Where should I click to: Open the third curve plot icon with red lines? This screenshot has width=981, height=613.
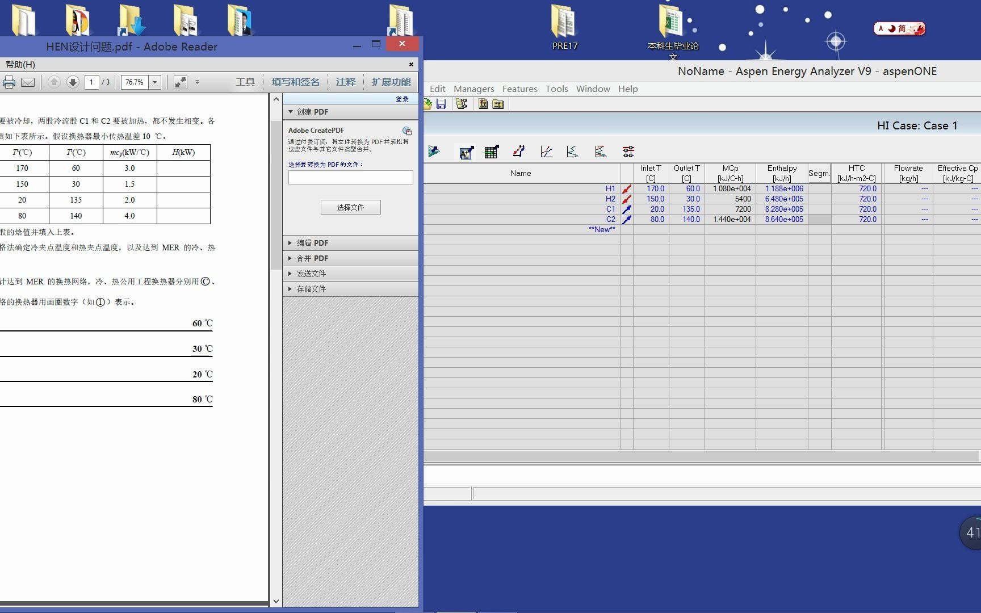click(x=601, y=152)
